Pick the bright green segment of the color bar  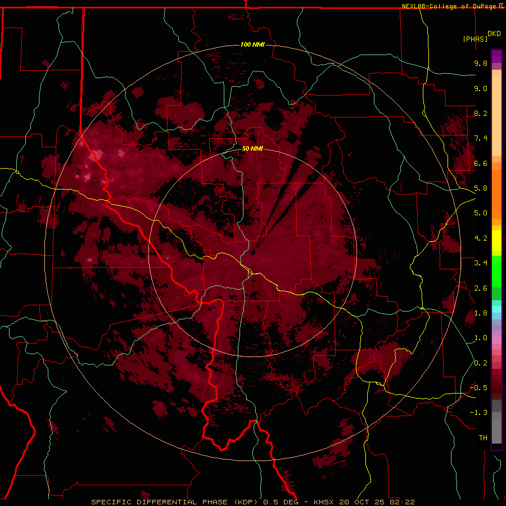[496, 273]
